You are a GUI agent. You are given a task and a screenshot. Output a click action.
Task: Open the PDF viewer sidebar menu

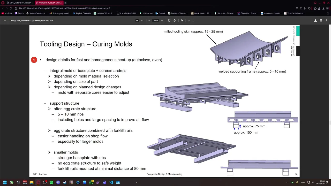click(5, 20)
